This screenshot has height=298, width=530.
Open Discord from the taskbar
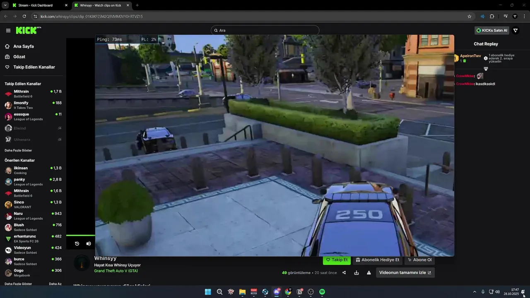[277, 292]
